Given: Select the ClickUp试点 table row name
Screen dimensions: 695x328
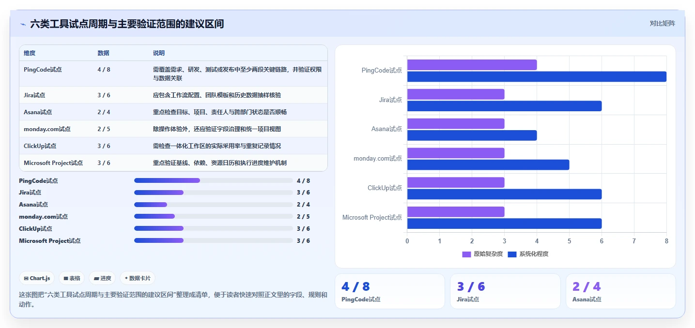Looking at the screenshot, I should 40,146.
